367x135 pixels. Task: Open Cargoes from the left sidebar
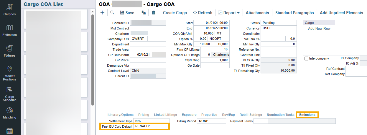point(10,10)
